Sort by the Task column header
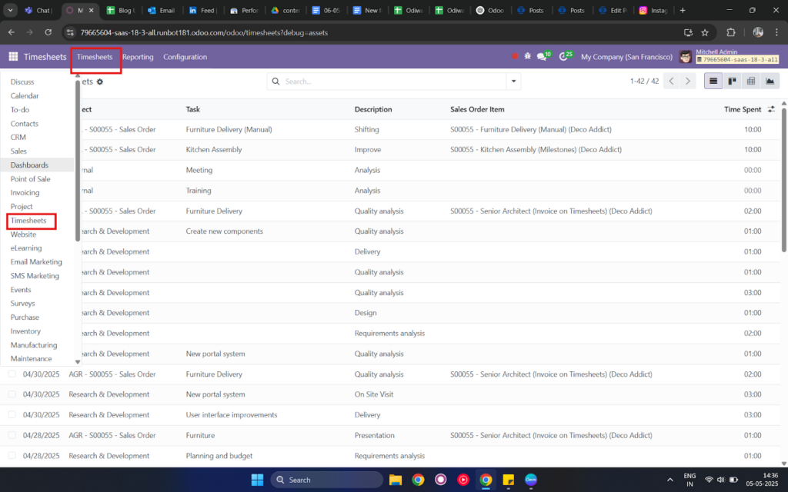This screenshot has height=492, width=788. (193, 109)
